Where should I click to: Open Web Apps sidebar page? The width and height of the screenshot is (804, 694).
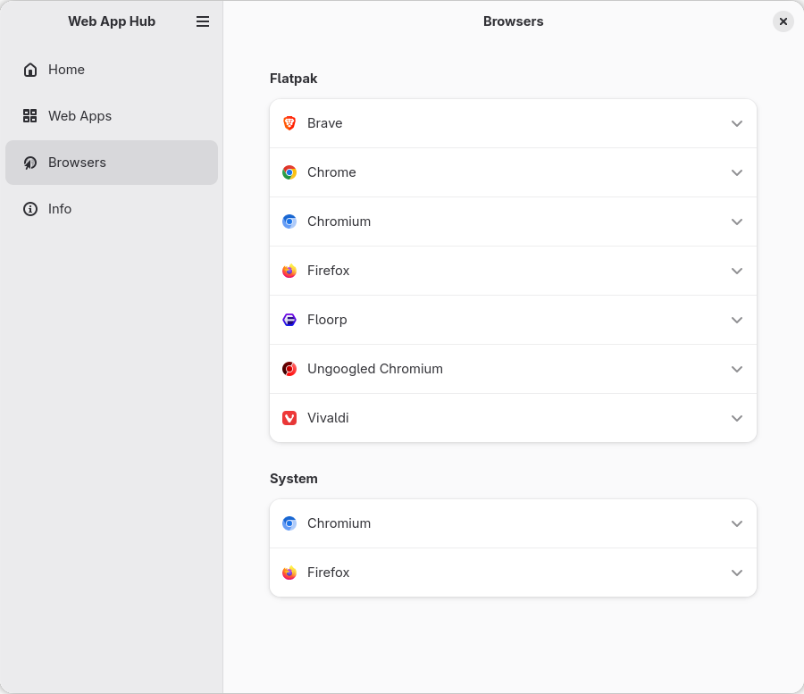[80, 116]
